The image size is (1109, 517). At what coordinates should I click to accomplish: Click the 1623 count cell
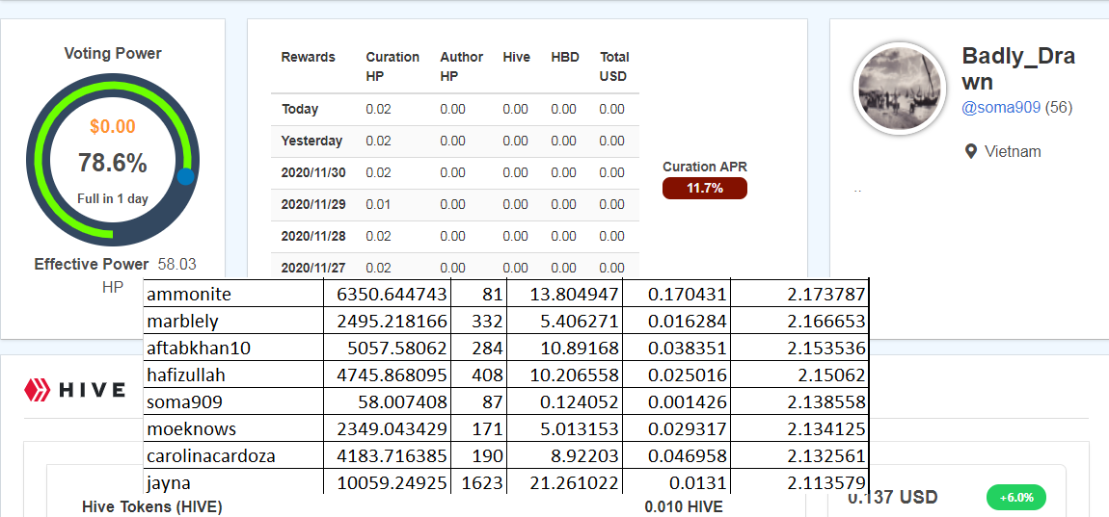(479, 482)
